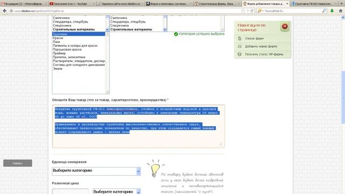Click the icon beside Добавить новую фирму
The width and height of the screenshot is (345, 194).
point(239,46)
